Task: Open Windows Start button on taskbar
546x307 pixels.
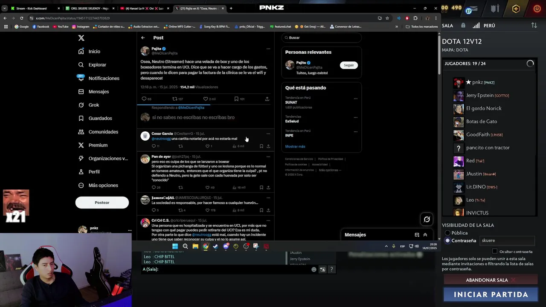Action: (x=175, y=246)
